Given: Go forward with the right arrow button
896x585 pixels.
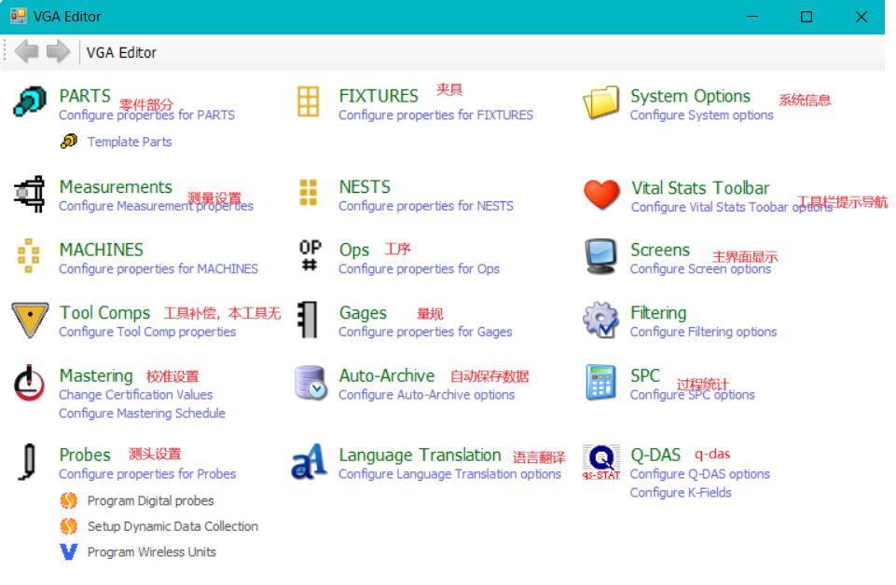Looking at the screenshot, I should coord(58,52).
